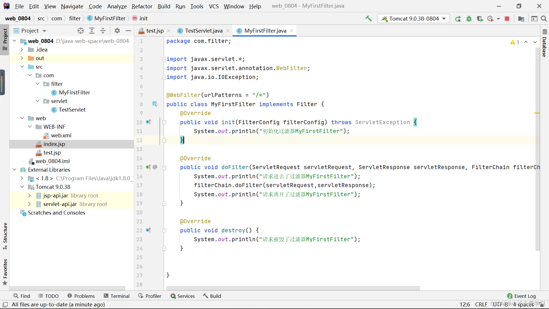The width and height of the screenshot is (549, 309).
Task: Click the 12:6 cursor position indicator
Action: 465,304
